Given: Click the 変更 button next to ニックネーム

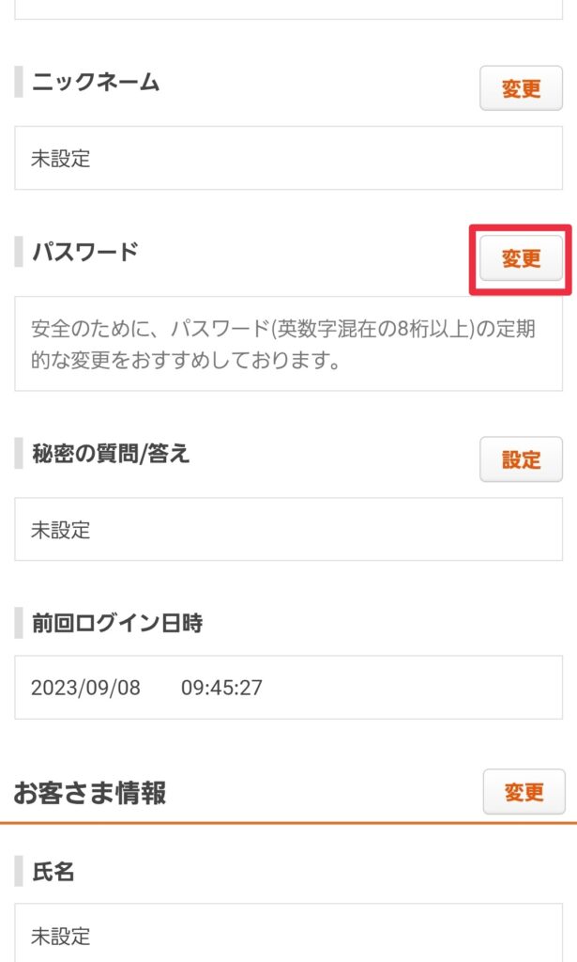Looking at the screenshot, I should [x=521, y=89].
